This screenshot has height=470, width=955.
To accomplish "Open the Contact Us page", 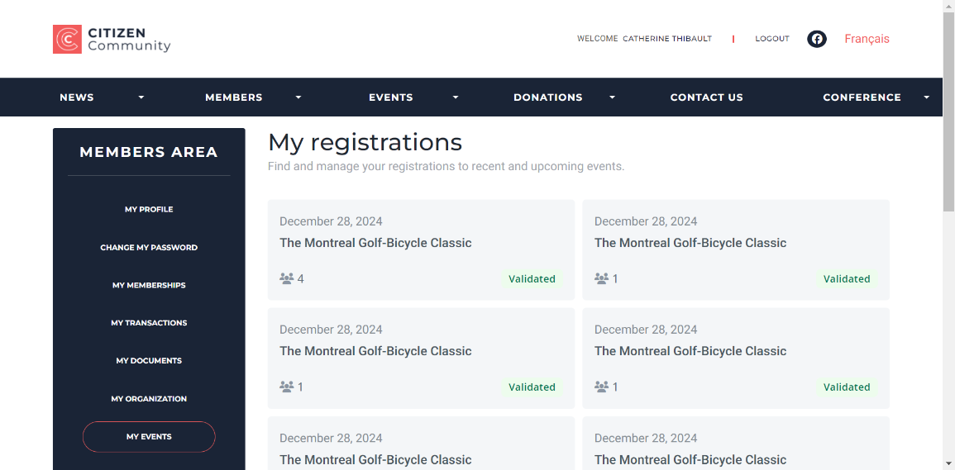I will coord(706,97).
